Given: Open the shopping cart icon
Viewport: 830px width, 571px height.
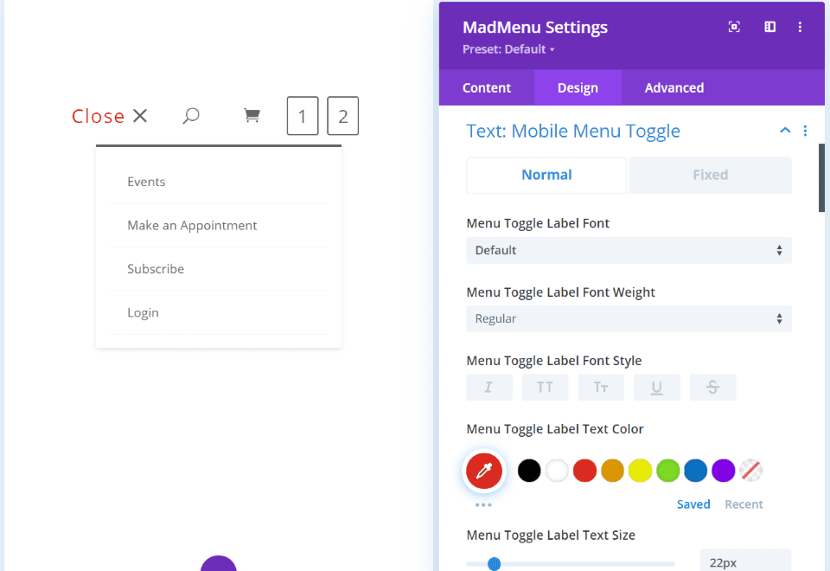Looking at the screenshot, I should click(x=252, y=115).
